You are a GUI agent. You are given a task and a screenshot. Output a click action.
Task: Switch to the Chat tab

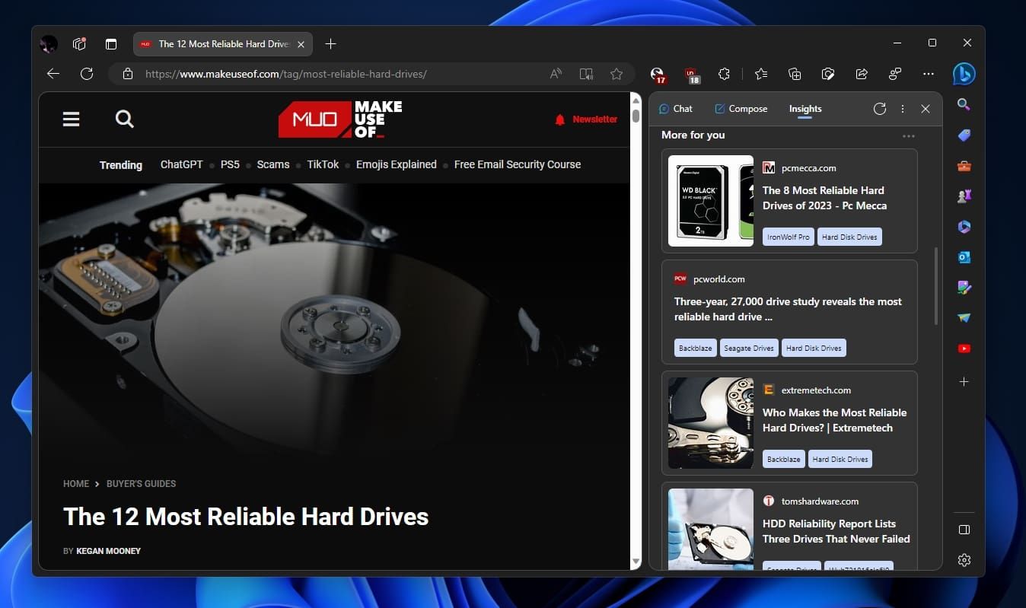click(x=675, y=109)
